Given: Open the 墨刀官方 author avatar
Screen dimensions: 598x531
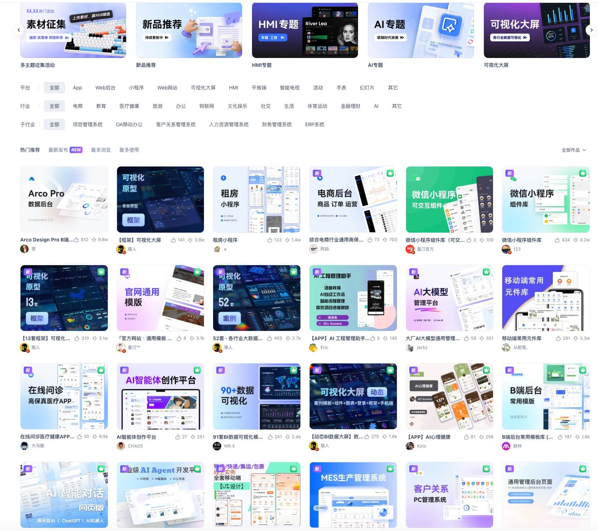Looking at the screenshot, I should tap(409, 249).
